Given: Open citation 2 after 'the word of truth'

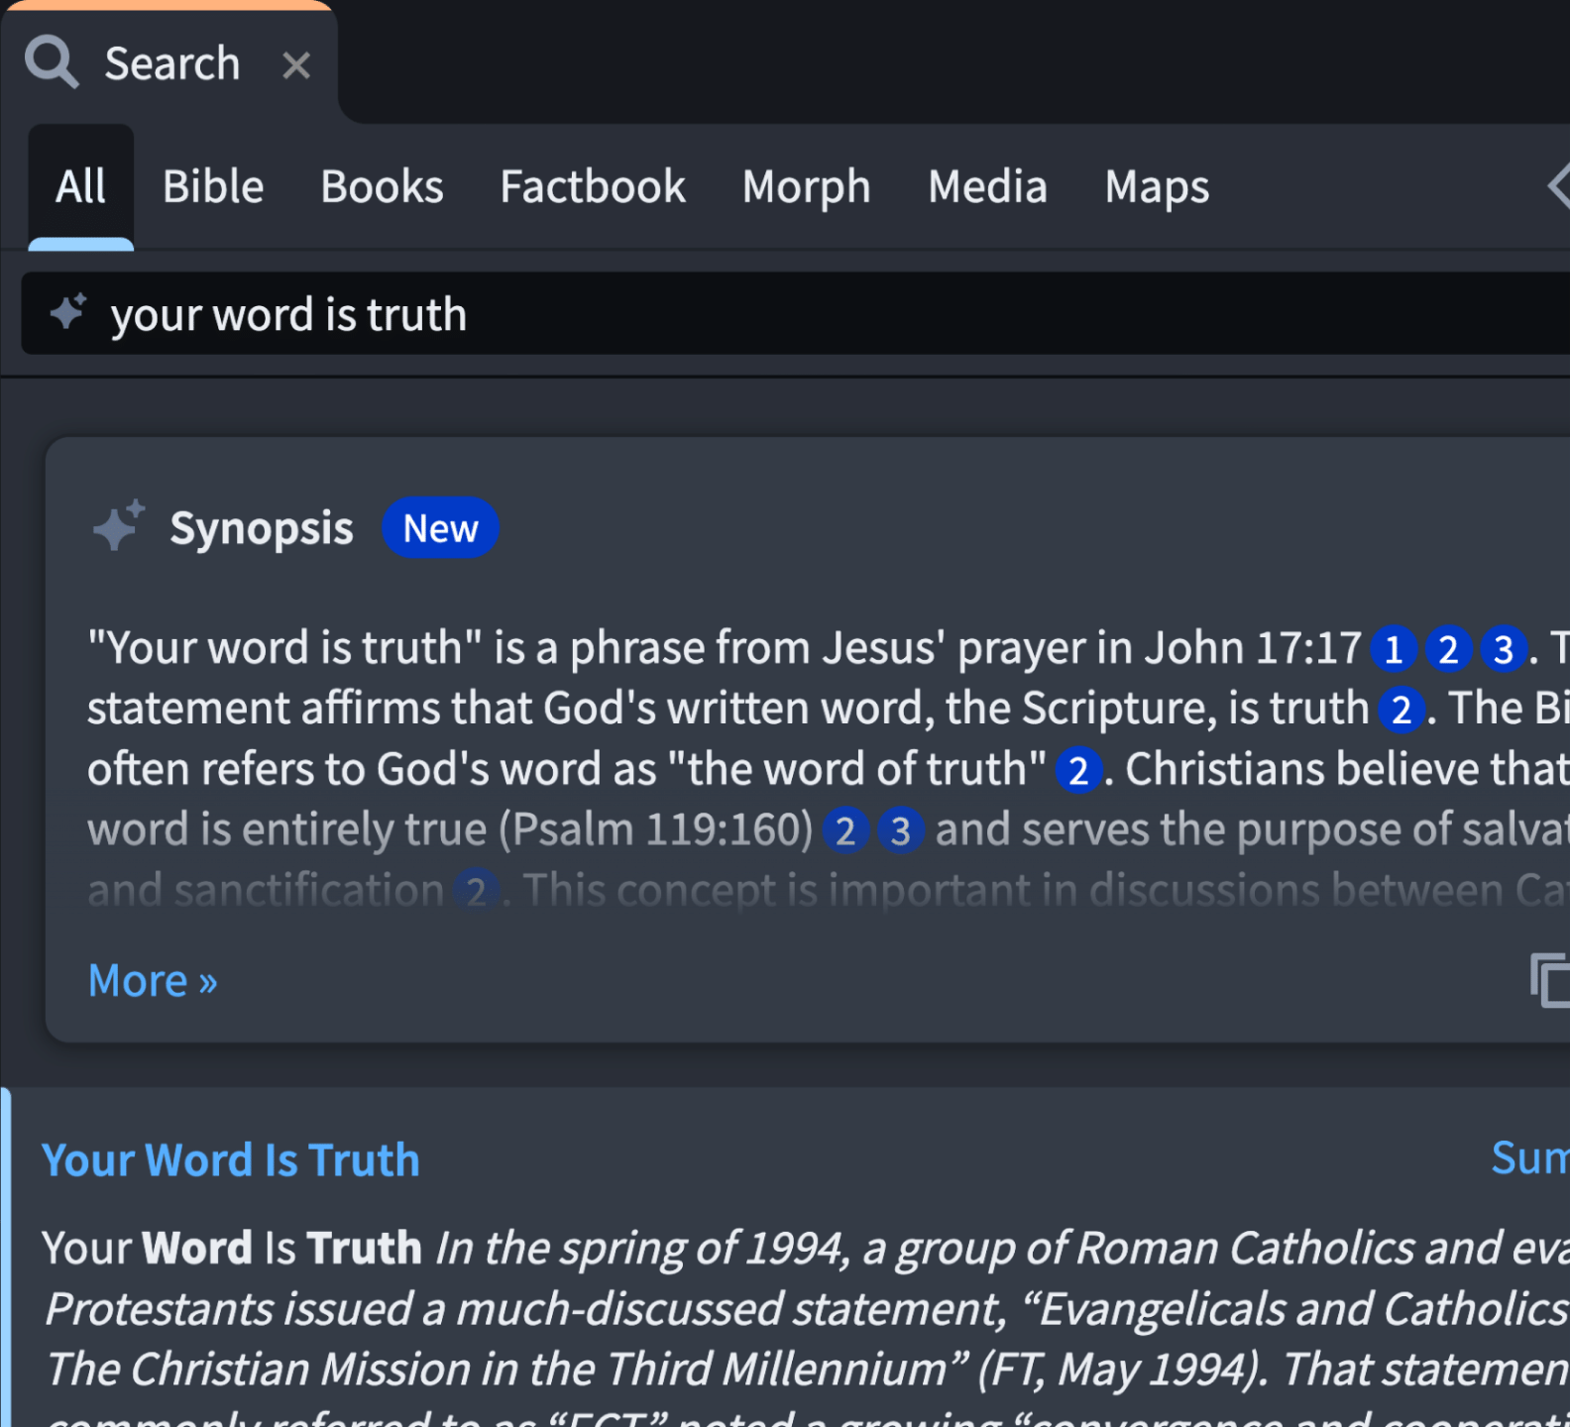Looking at the screenshot, I should tap(1079, 770).
